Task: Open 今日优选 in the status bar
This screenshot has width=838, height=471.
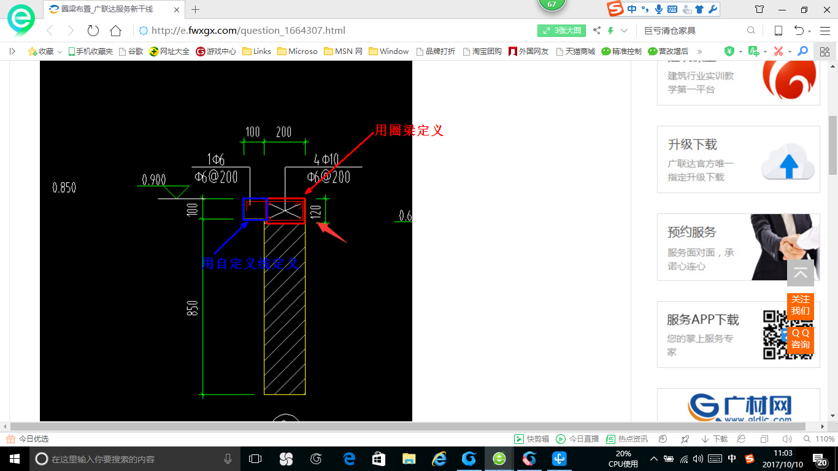Action: tap(28, 439)
